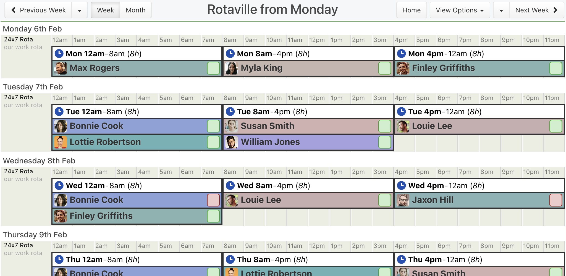Expand the View Options dropdown
The width and height of the screenshot is (566, 276).
point(460,10)
